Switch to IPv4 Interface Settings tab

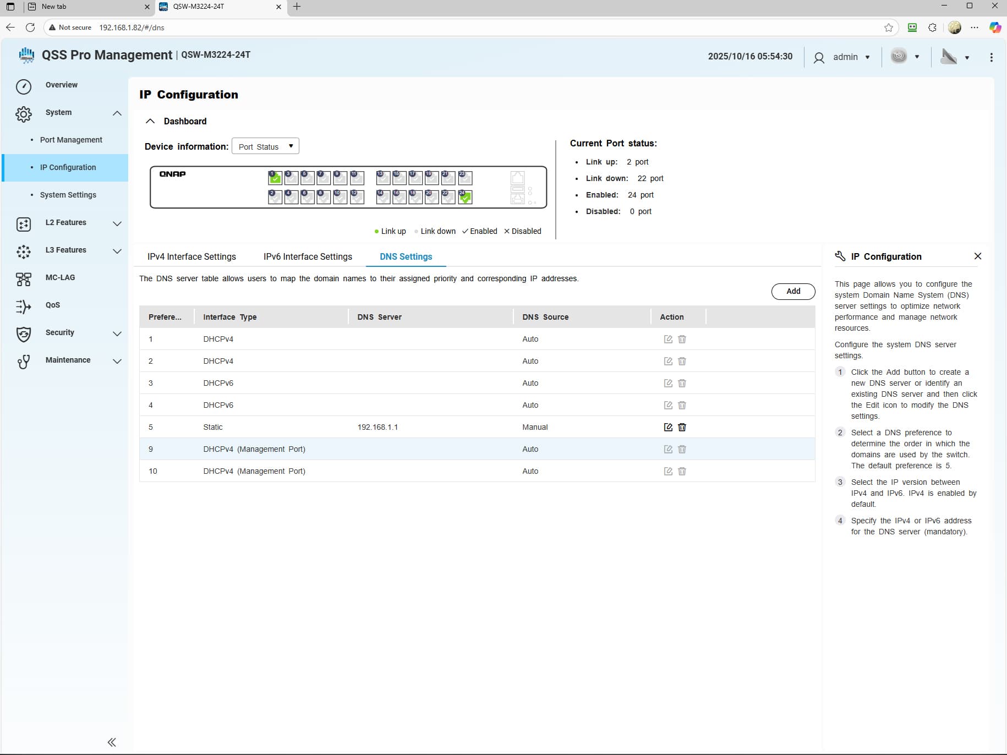point(191,256)
